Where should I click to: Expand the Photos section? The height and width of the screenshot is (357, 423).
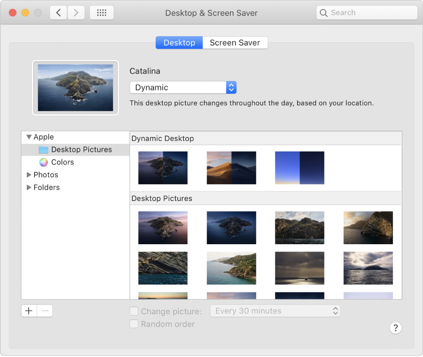[28, 175]
